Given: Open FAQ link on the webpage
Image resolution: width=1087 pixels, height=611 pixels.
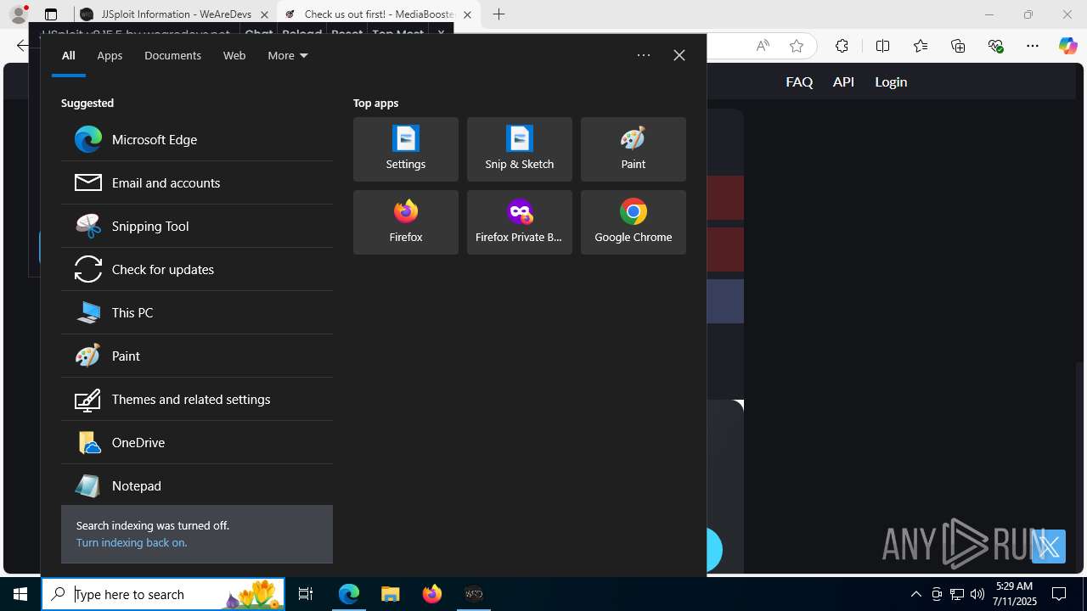Looking at the screenshot, I should pyautogui.click(x=799, y=82).
